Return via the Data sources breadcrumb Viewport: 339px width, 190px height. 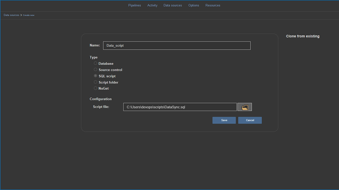click(x=11, y=15)
